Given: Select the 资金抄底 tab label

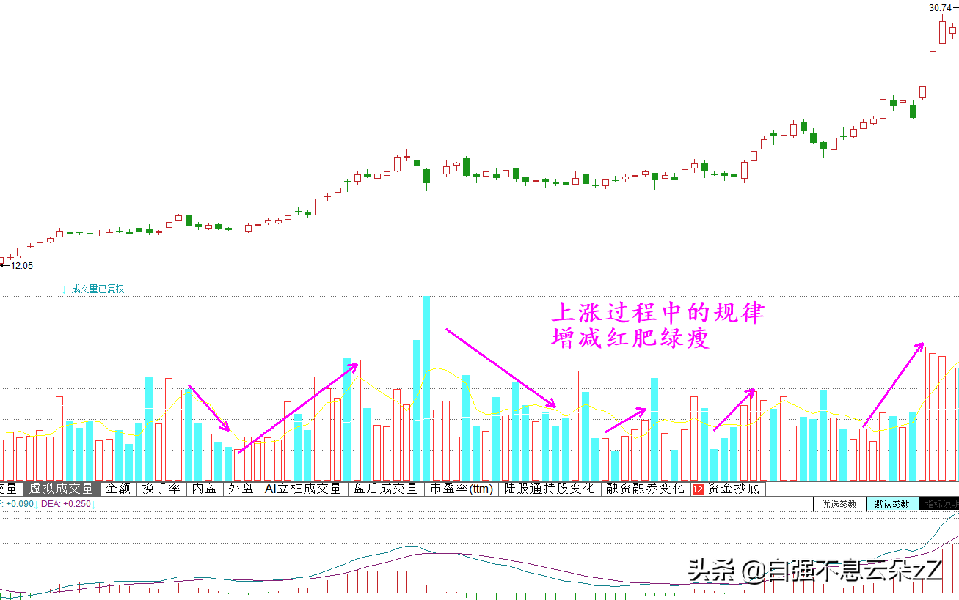Looking at the screenshot, I should coord(734,489).
